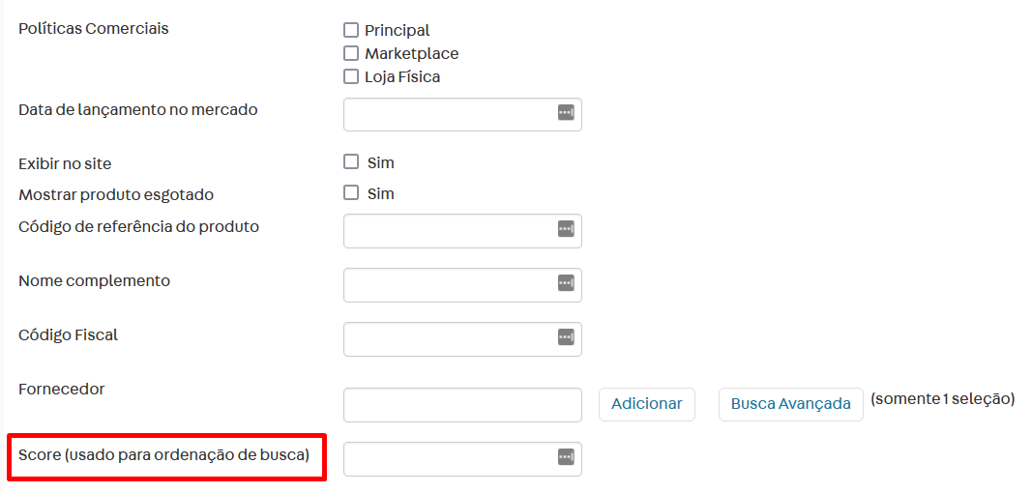Focus the Data de lançamento no mercado input
Viewport: 1032px width, 493px height.
coord(450,114)
